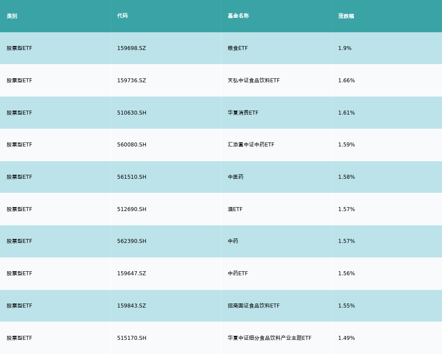Image resolution: width=442 pixels, height=354 pixels.
Task: Click 股票型ETF in the 560080.SH row
Action: pyautogui.click(x=19, y=145)
